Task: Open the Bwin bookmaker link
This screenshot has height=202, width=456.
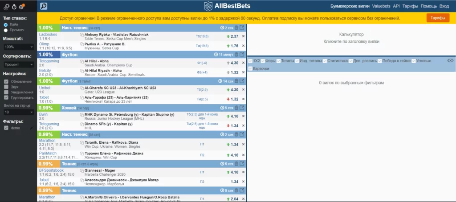Action: pyautogui.click(x=43, y=114)
